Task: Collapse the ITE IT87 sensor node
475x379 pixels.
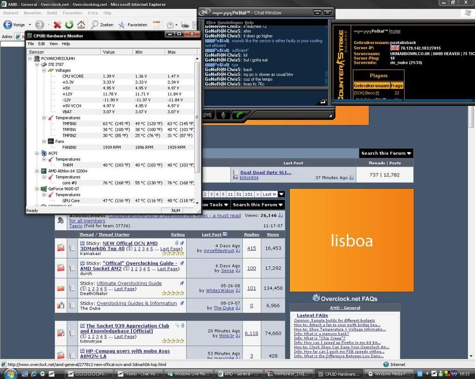Action: 37,64
